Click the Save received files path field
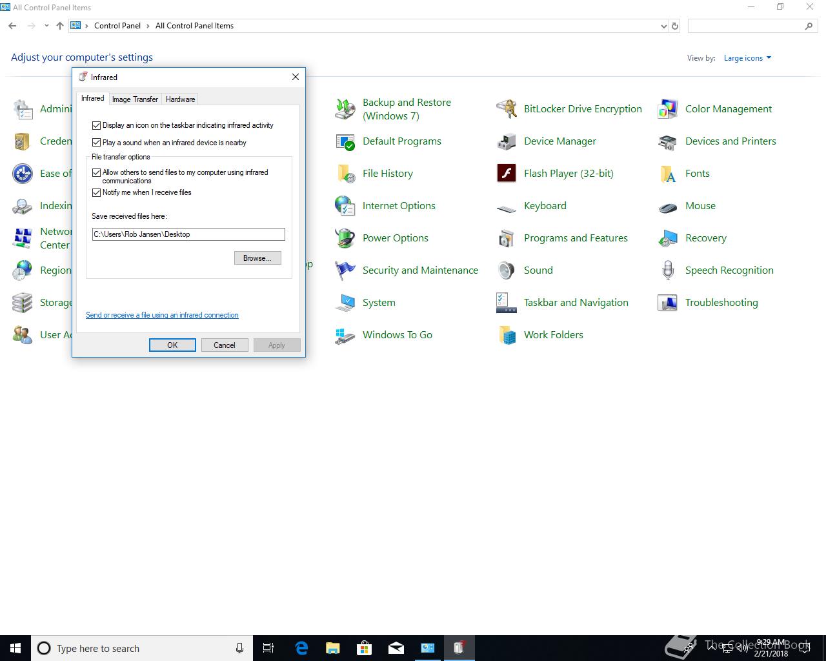 click(188, 234)
